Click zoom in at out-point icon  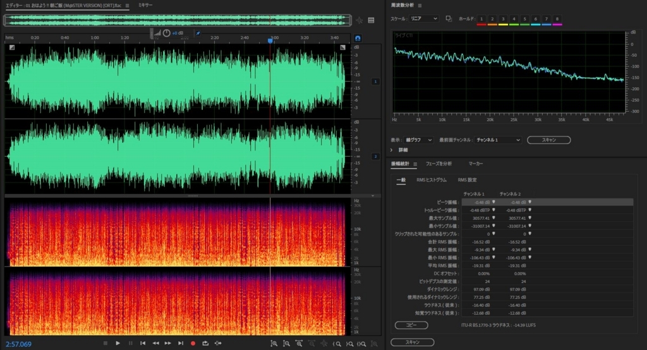pyautogui.click(x=349, y=344)
